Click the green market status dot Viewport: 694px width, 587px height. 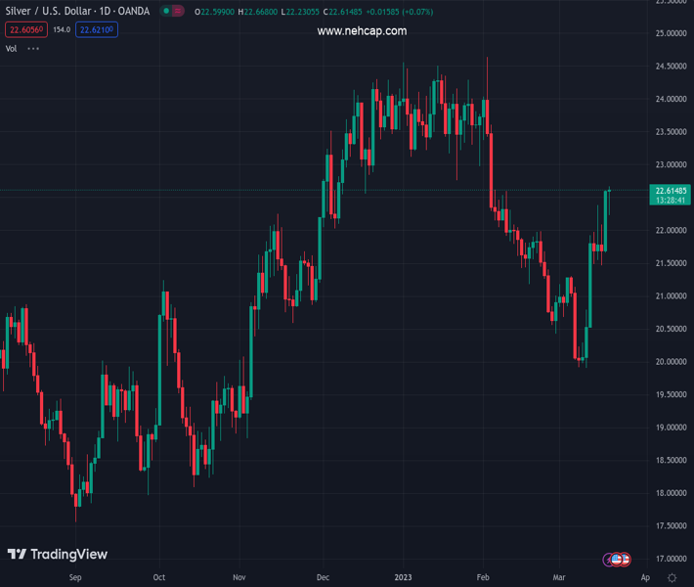(166, 11)
